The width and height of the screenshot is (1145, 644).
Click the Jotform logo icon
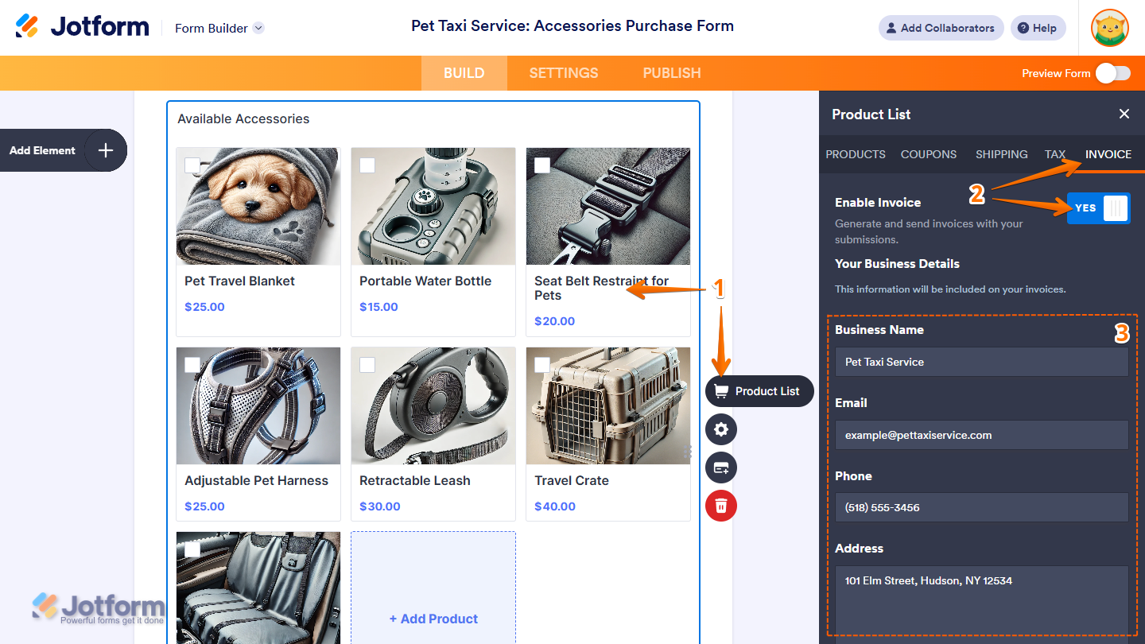click(27, 26)
